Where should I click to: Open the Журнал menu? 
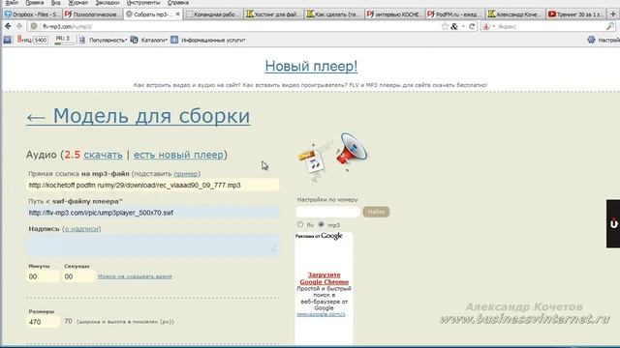(77, 3)
